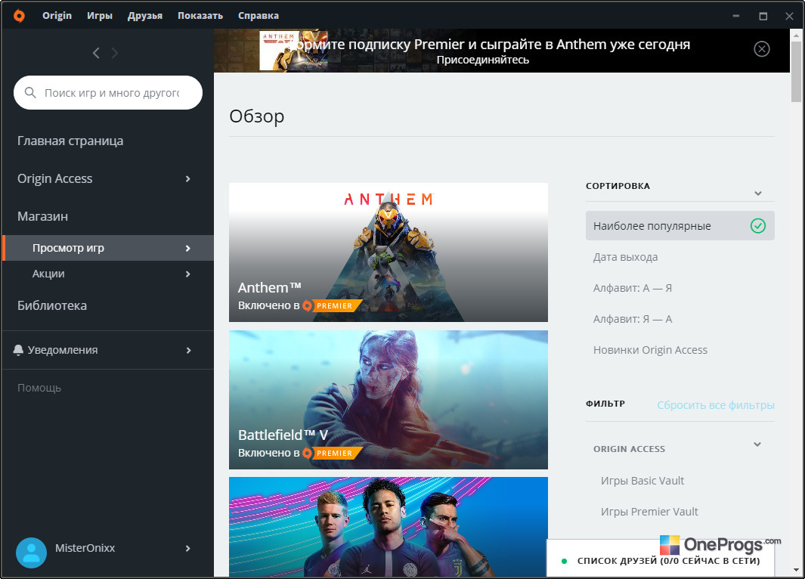This screenshot has width=805, height=579.
Task: Select Акции in the sidebar
Action: [48, 274]
